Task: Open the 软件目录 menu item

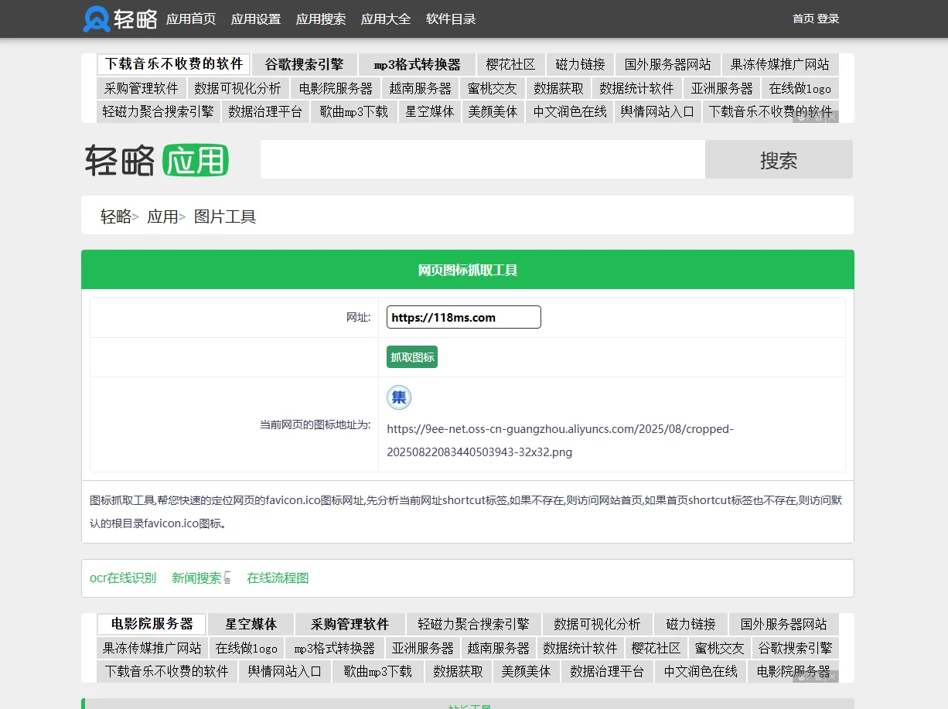Action: [x=451, y=19]
